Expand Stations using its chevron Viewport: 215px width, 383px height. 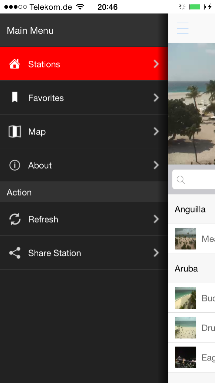pyautogui.click(x=156, y=64)
